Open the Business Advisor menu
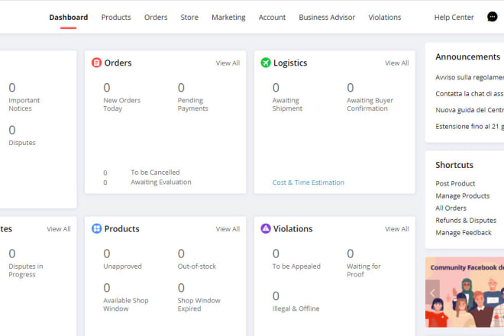Image resolution: width=504 pixels, height=336 pixels. tap(327, 18)
